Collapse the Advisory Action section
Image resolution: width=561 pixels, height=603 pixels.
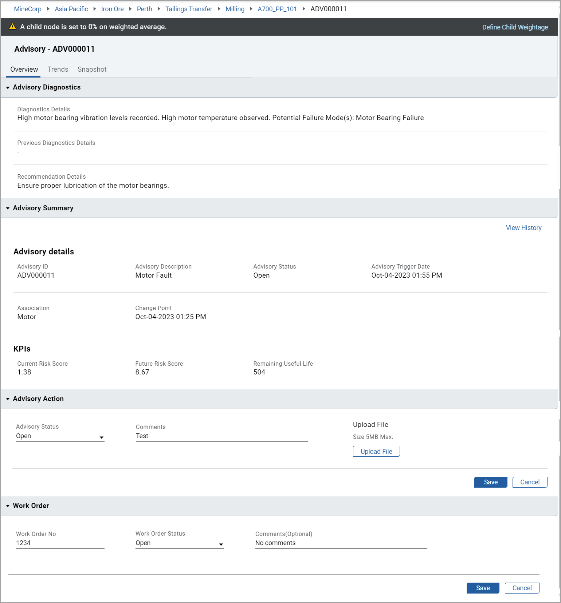(8, 399)
